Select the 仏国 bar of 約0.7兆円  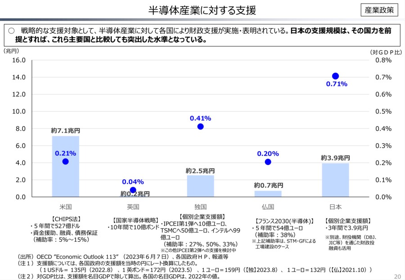[x=268, y=194]
